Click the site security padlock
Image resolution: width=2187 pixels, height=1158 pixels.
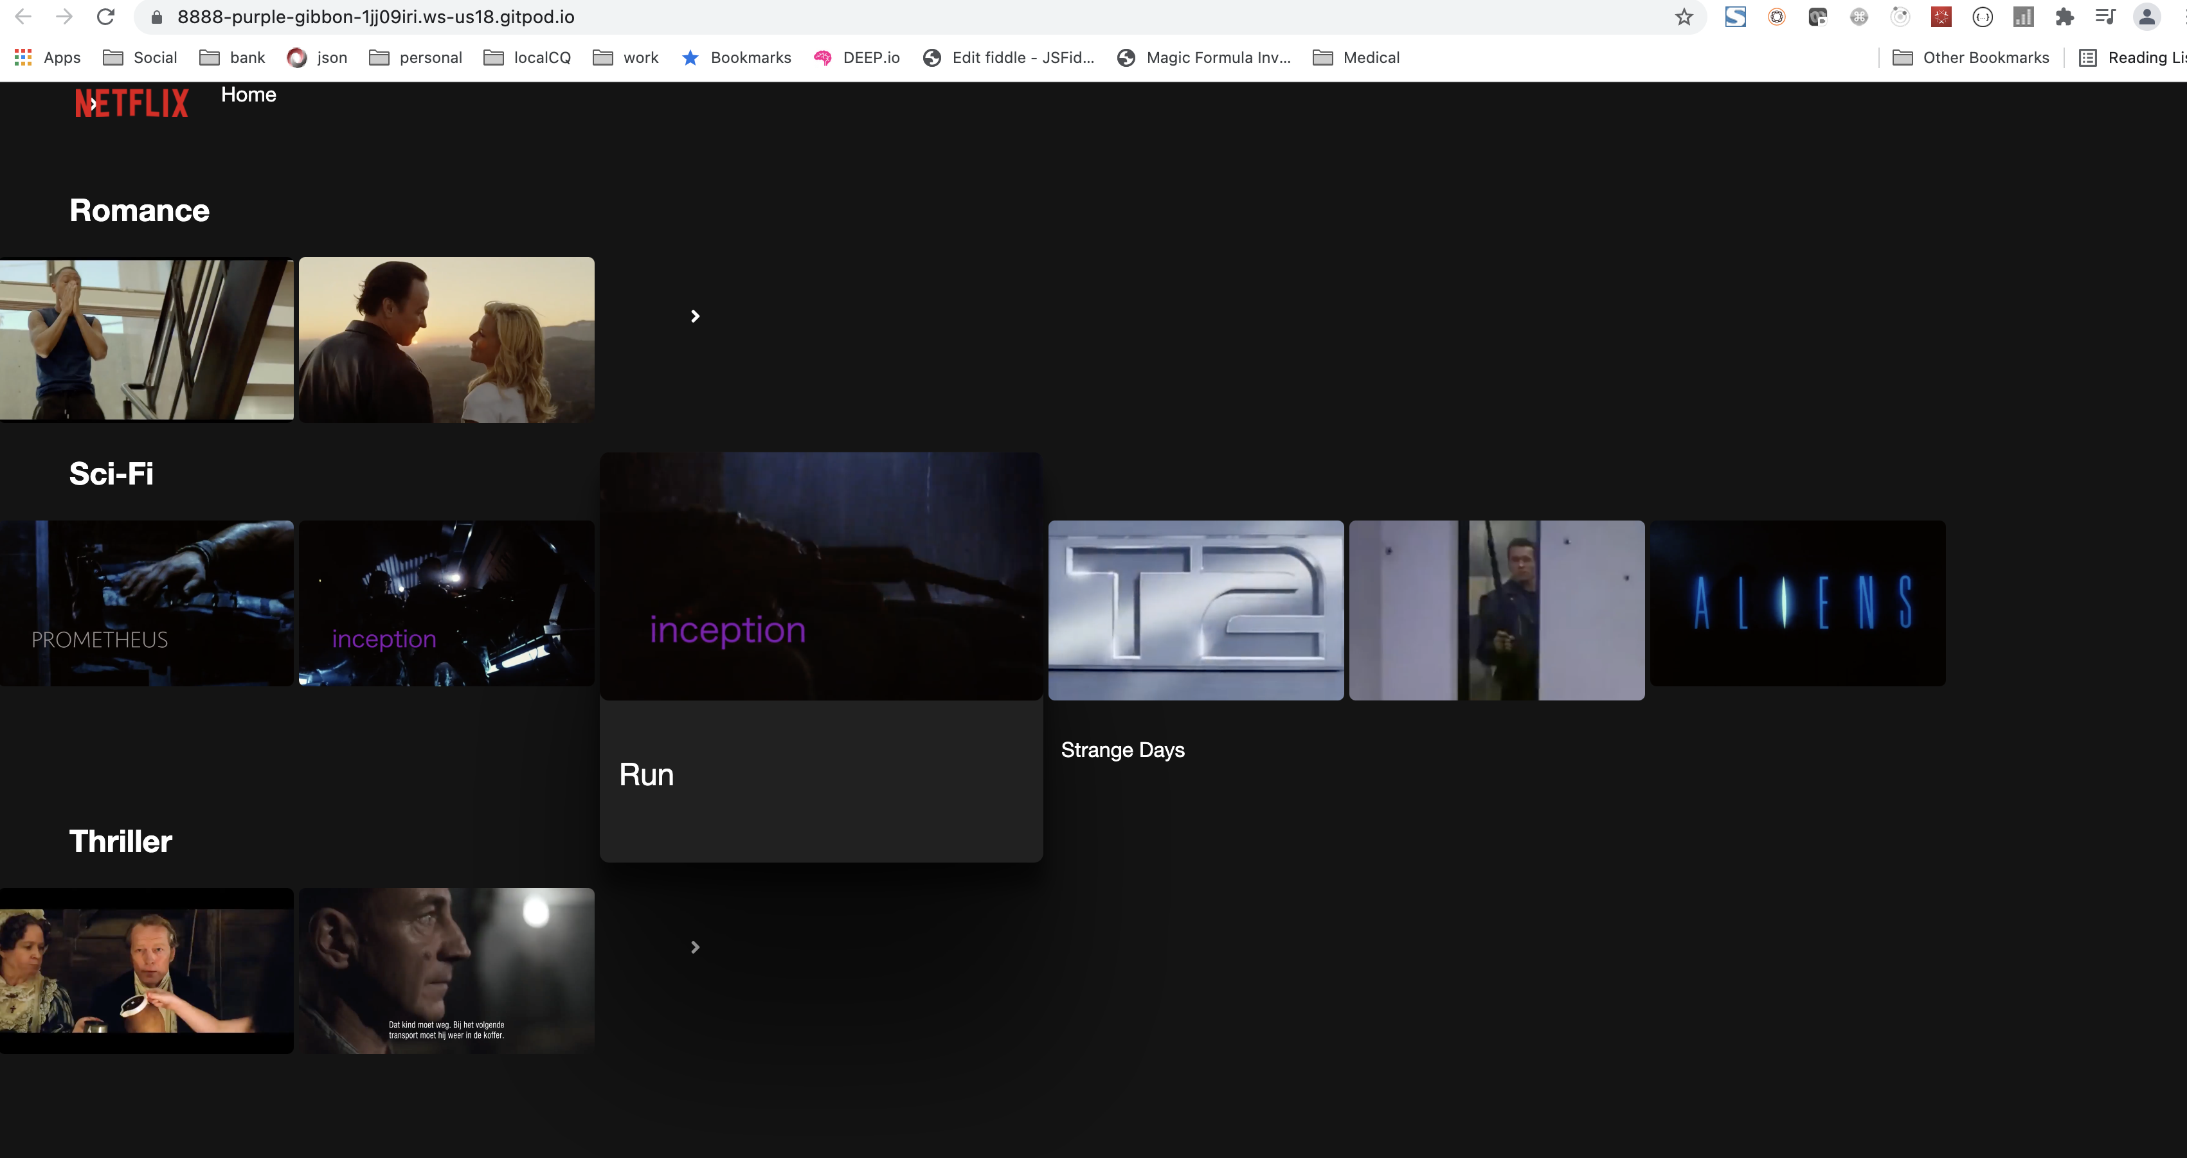[x=156, y=16]
